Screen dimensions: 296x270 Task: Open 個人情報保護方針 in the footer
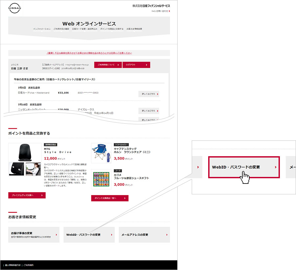point(13,265)
